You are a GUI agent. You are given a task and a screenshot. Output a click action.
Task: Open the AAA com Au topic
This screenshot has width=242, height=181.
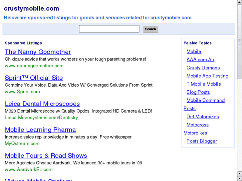pyautogui.click(x=200, y=60)
